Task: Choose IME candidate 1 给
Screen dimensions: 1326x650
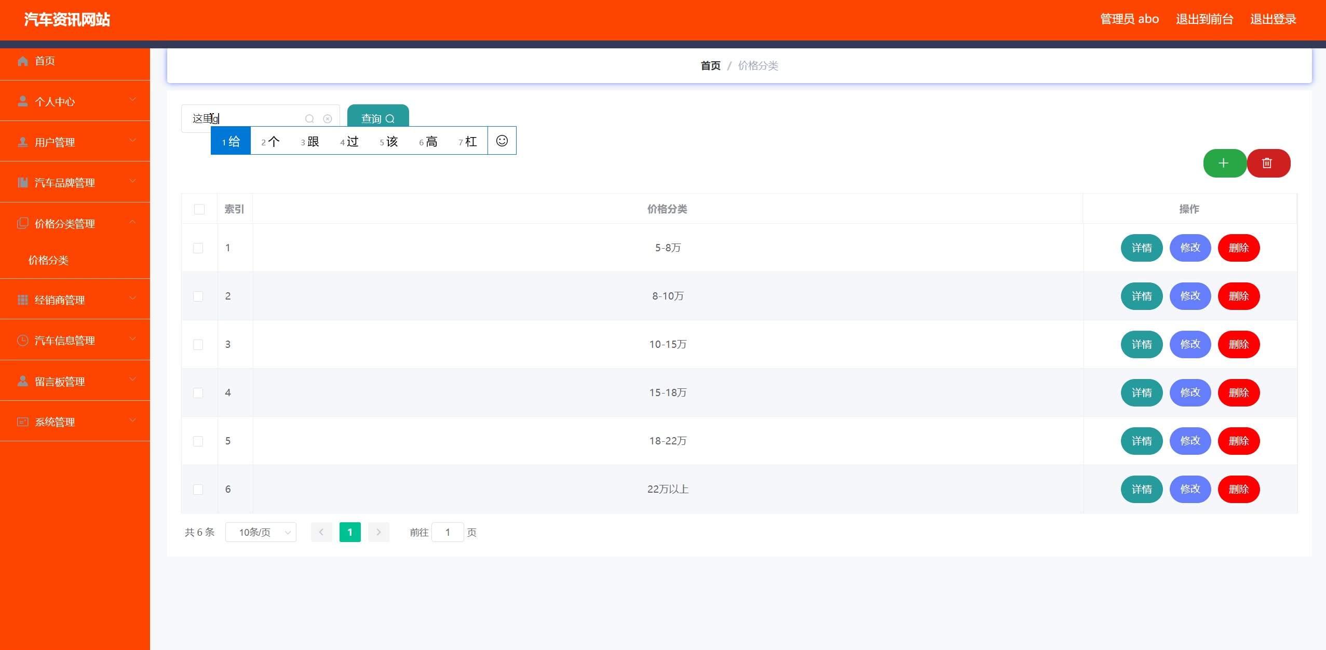Action: (x=231, y=141)
